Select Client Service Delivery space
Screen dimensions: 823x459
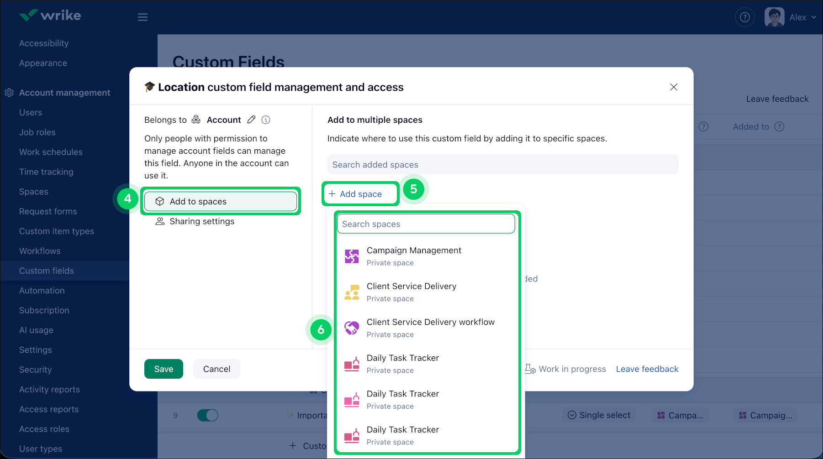427,292
